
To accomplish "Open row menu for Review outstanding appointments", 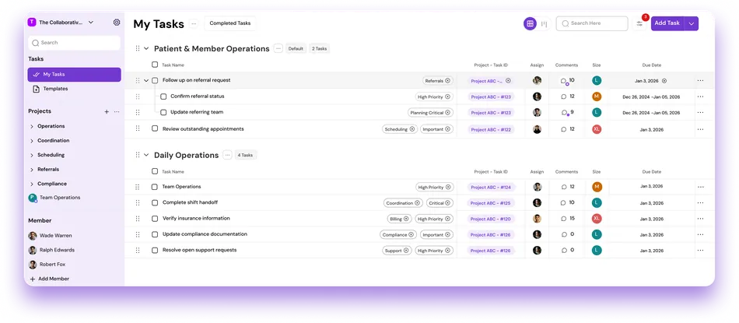I will pos(700,129).
